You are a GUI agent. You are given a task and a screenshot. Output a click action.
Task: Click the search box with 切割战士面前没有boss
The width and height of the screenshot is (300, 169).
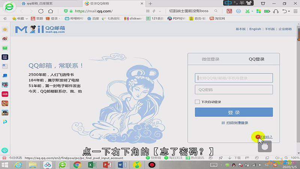pyautogui.click(x=189, y=11)
